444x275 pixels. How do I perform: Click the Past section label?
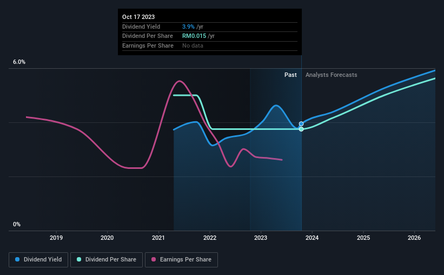click(290, 75)
